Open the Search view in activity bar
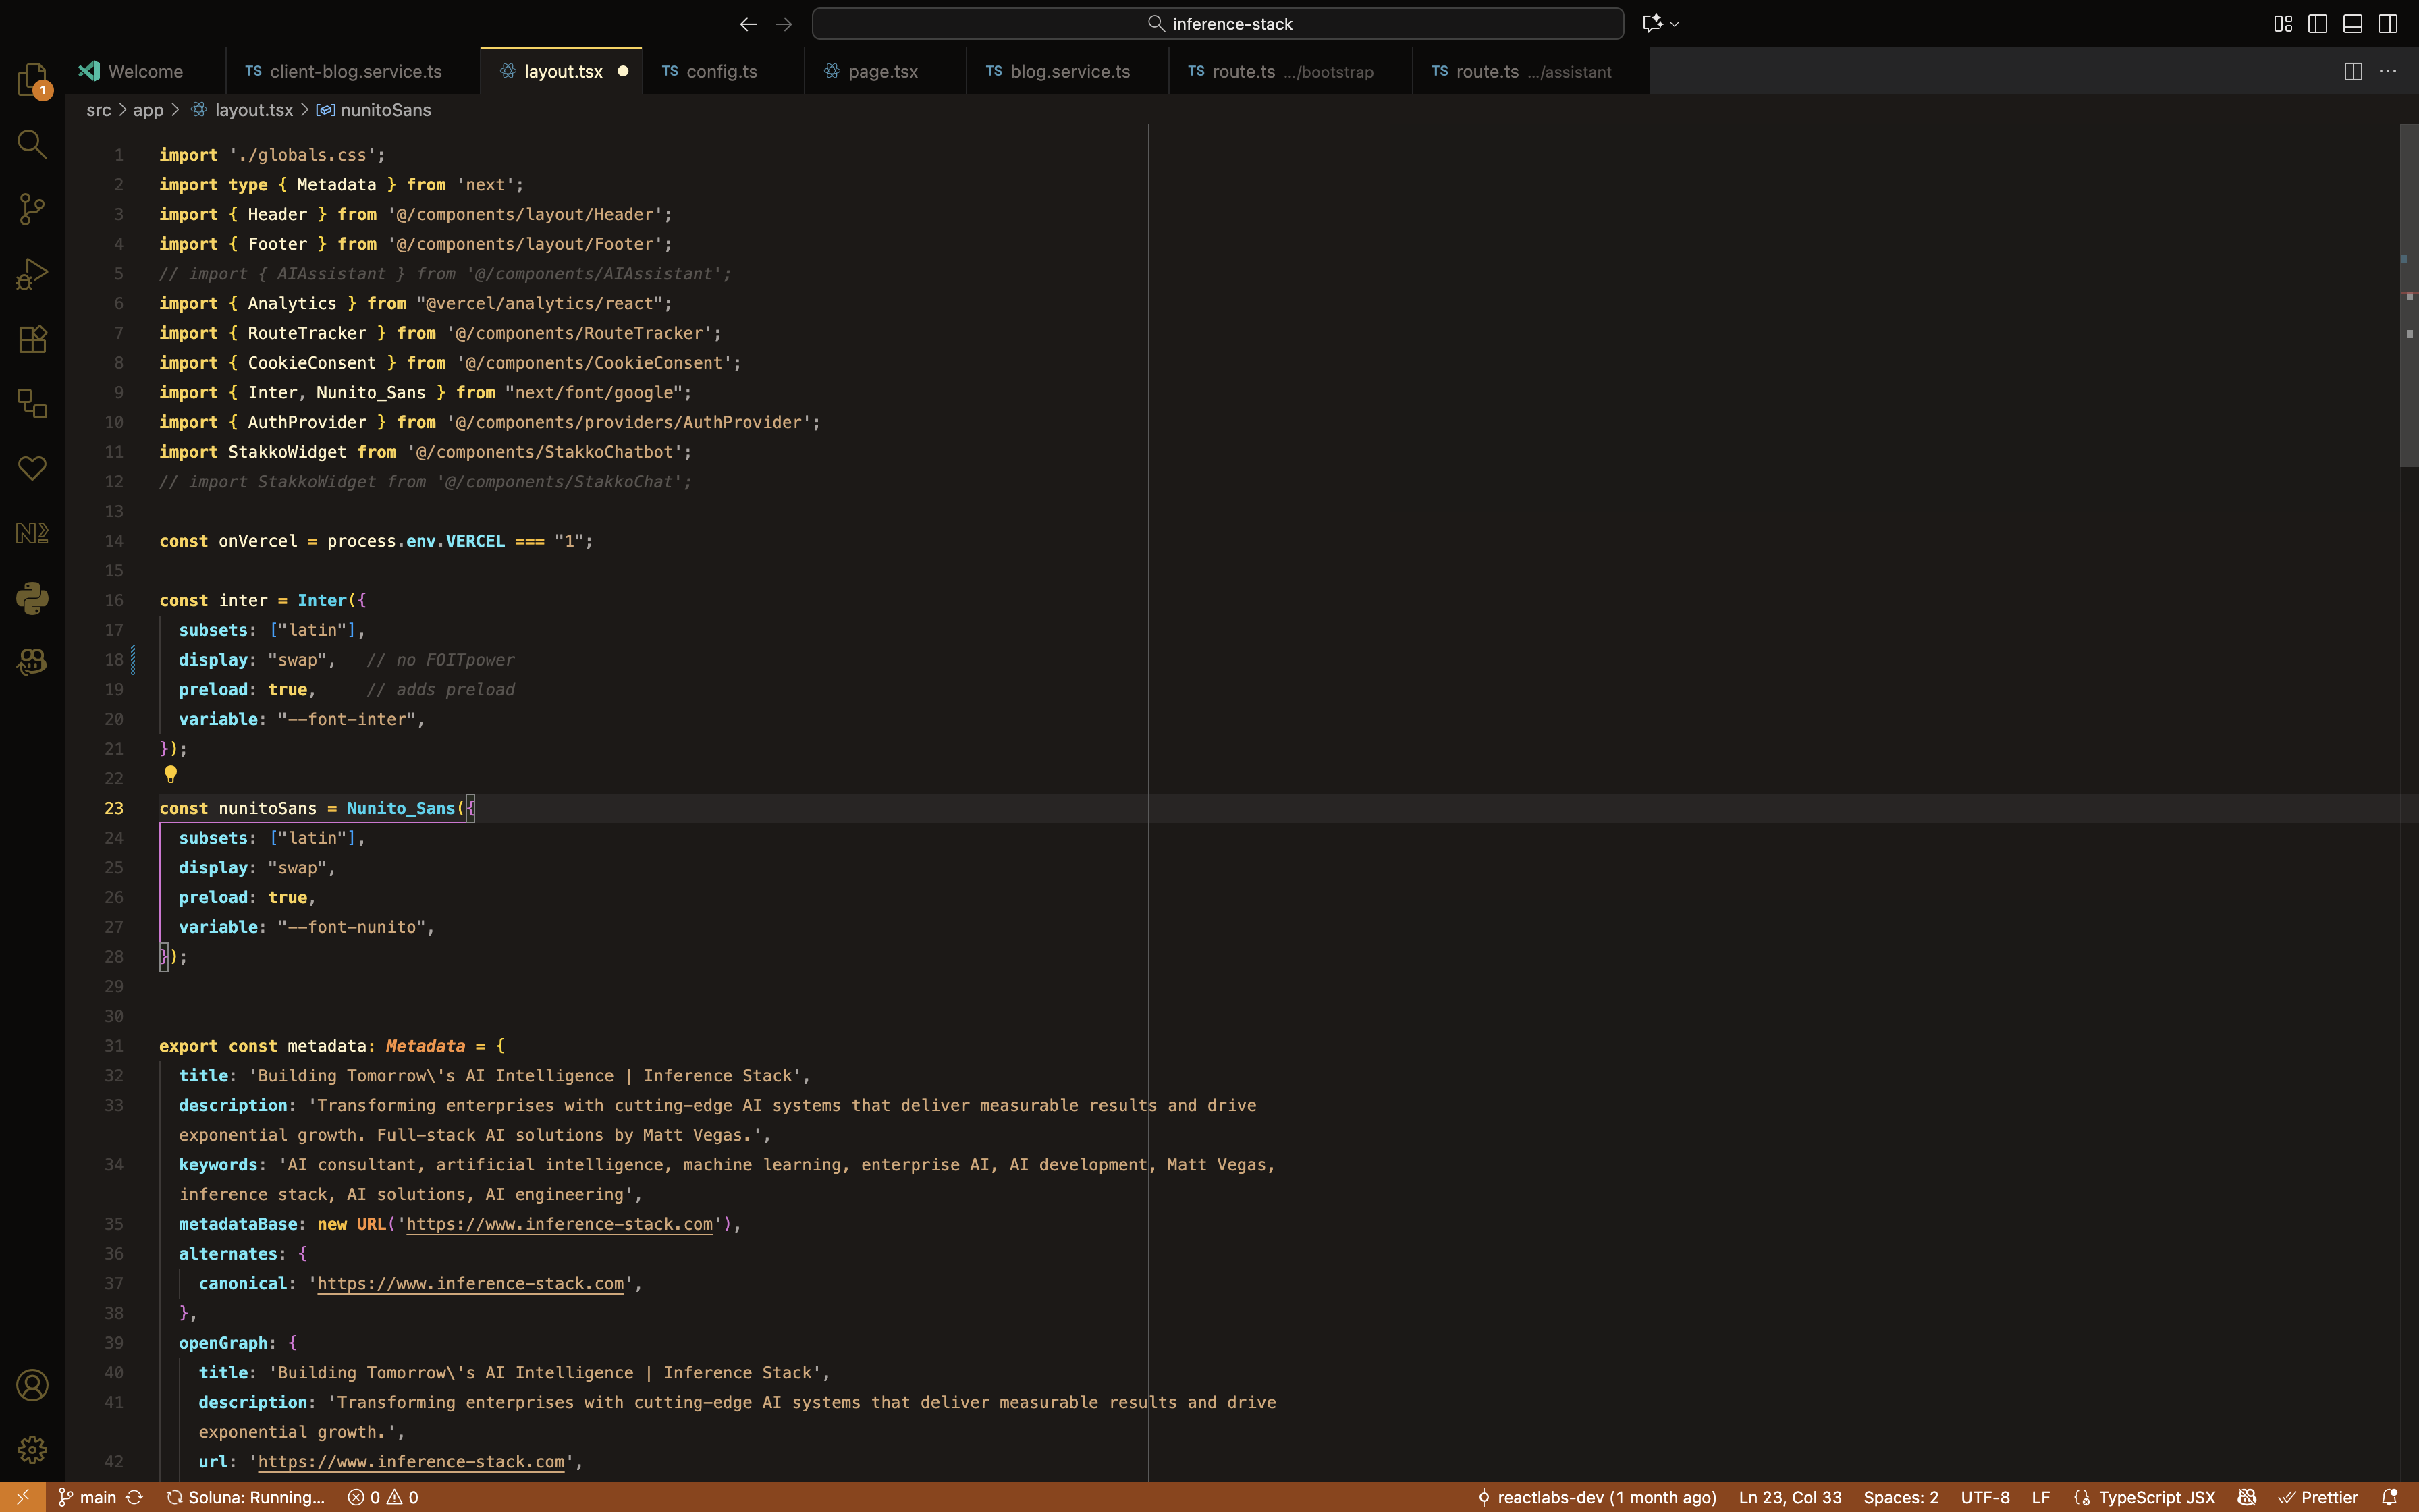The width and height of the screenshot is (2419, 1512). [x=32, y=145]
